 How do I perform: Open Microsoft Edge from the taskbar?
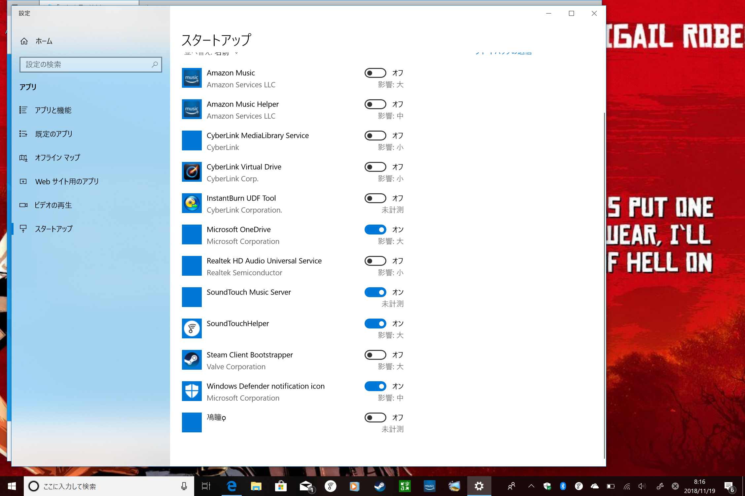pos(232,486)
